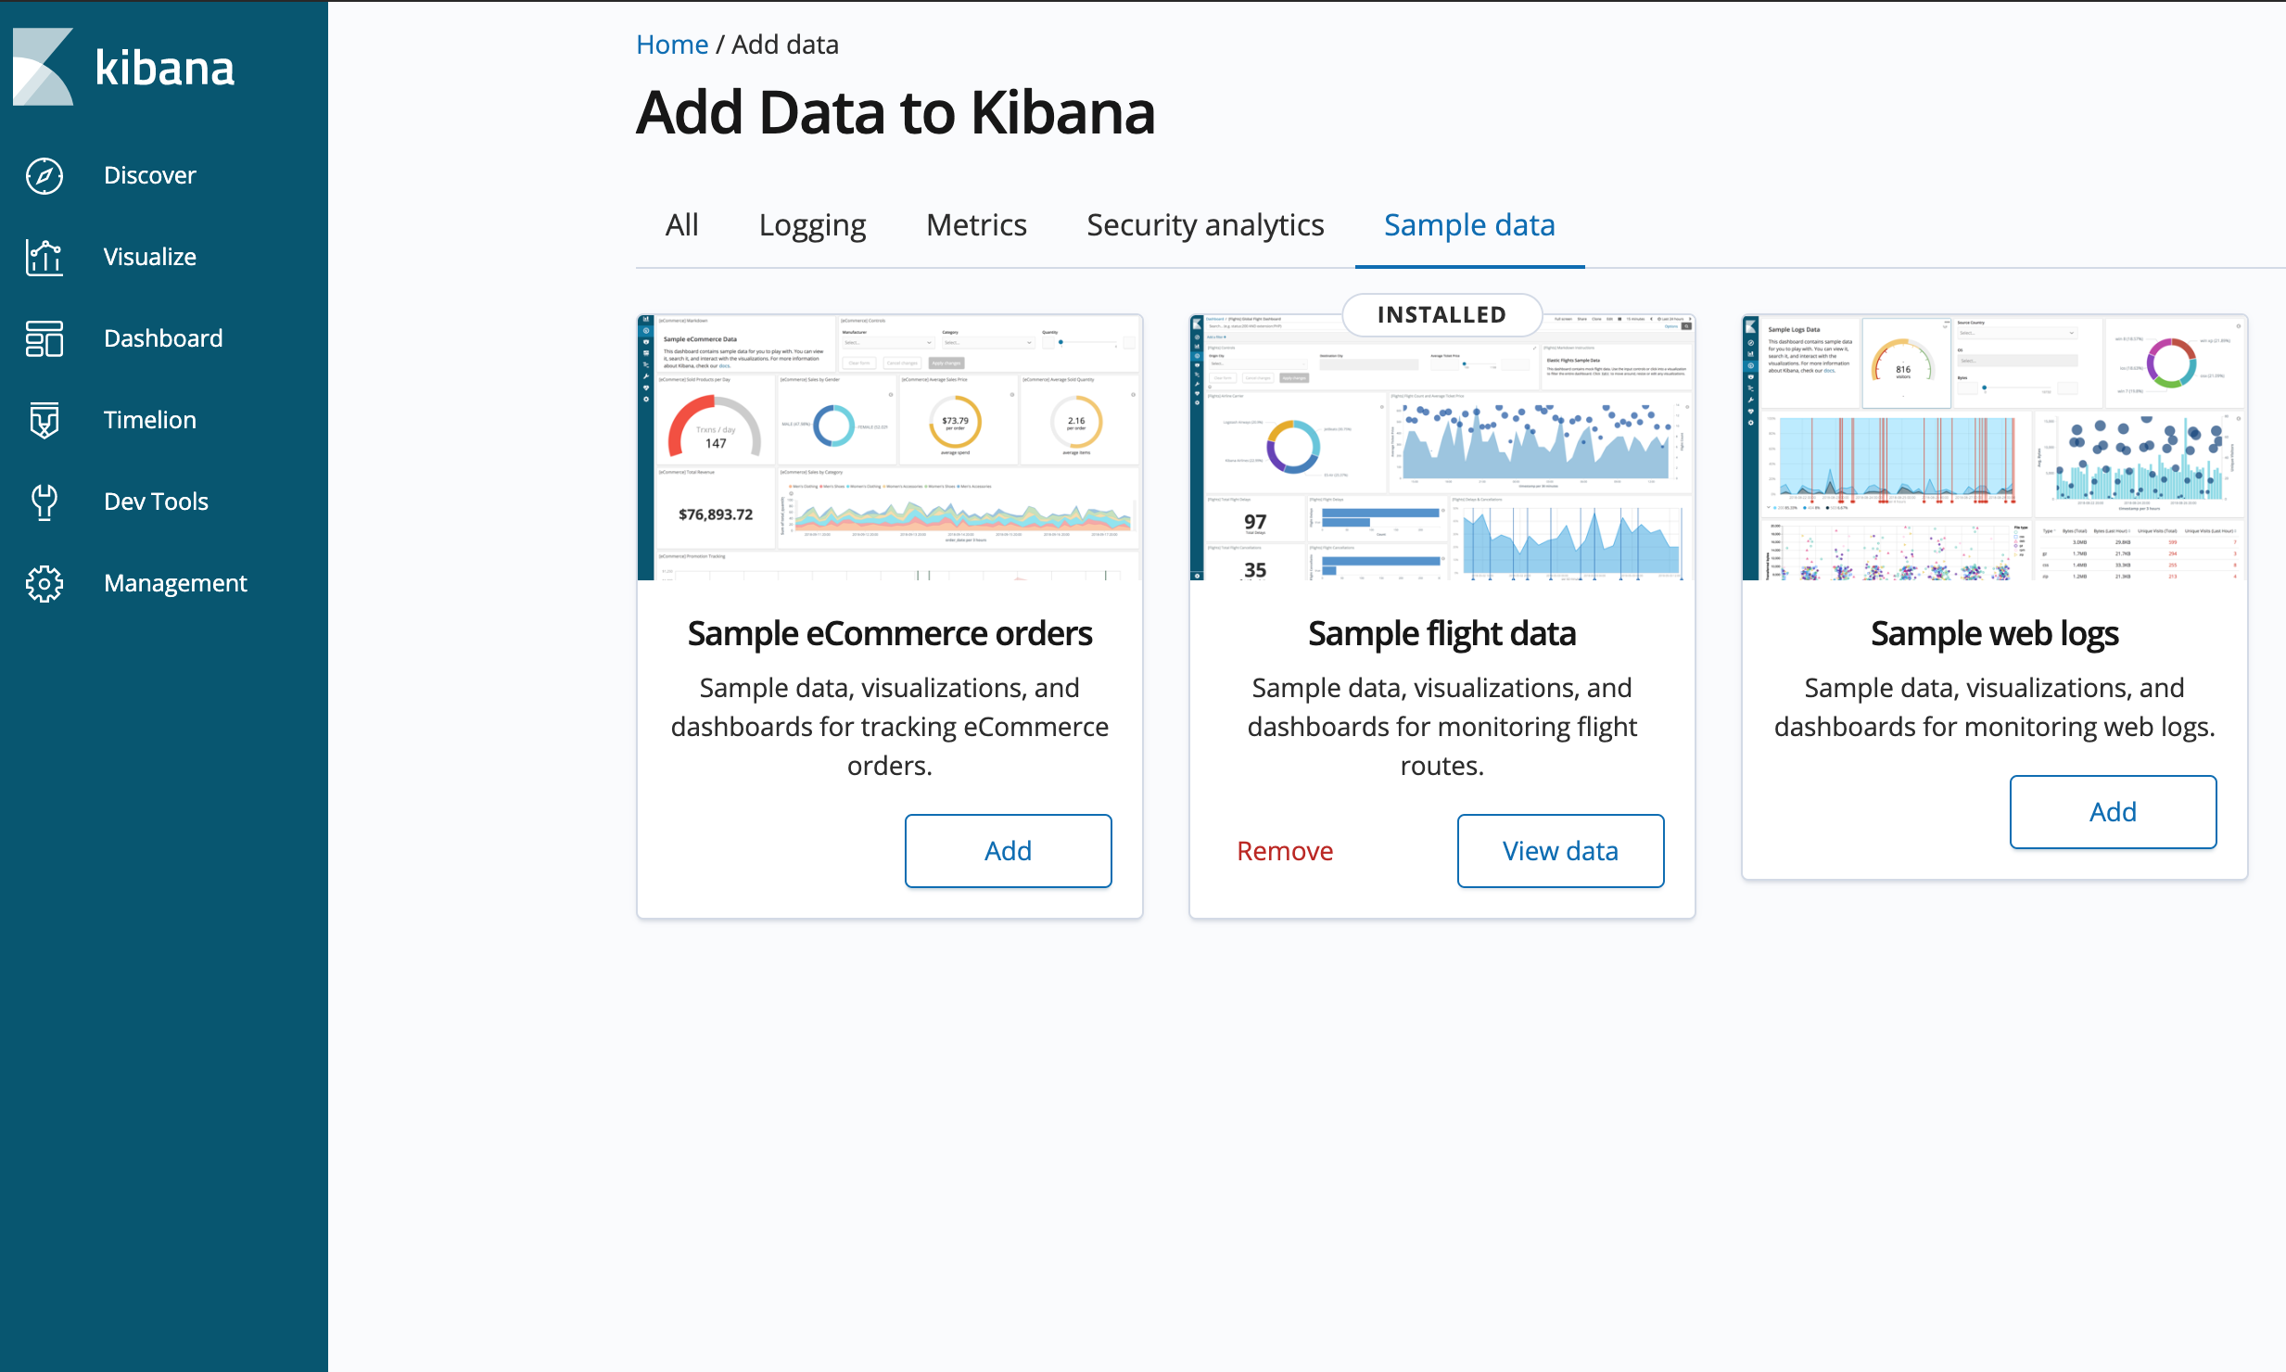
Task: Add the Sample web logs dataset
Action: point(2113,812)
